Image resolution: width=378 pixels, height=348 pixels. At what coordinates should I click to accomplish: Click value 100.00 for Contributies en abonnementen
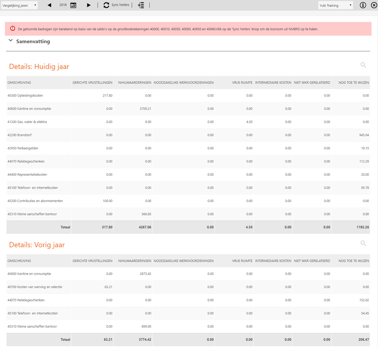coord(107,201)
